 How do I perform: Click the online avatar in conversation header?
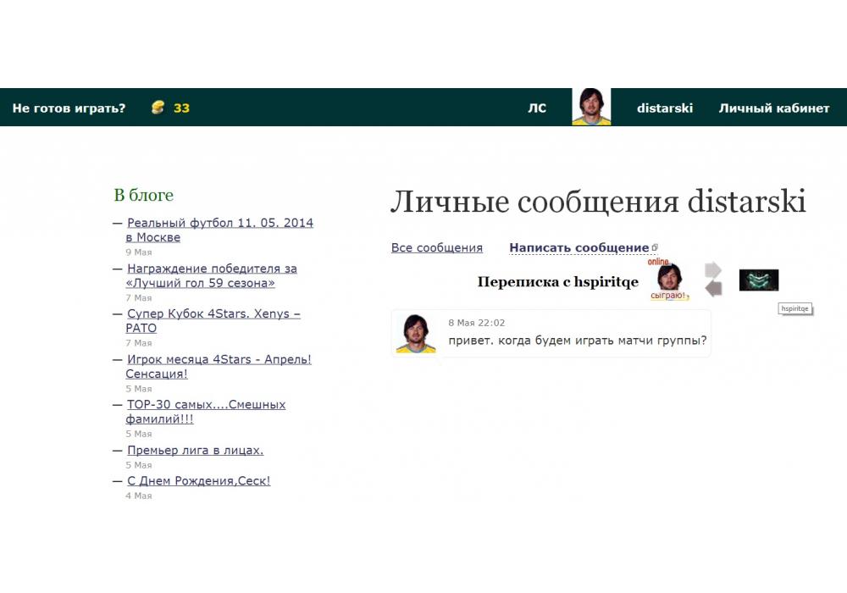(669, 280)
